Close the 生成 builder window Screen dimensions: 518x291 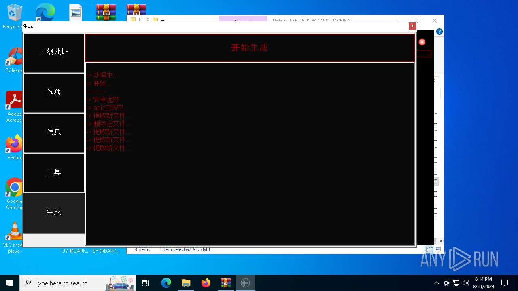412,26
